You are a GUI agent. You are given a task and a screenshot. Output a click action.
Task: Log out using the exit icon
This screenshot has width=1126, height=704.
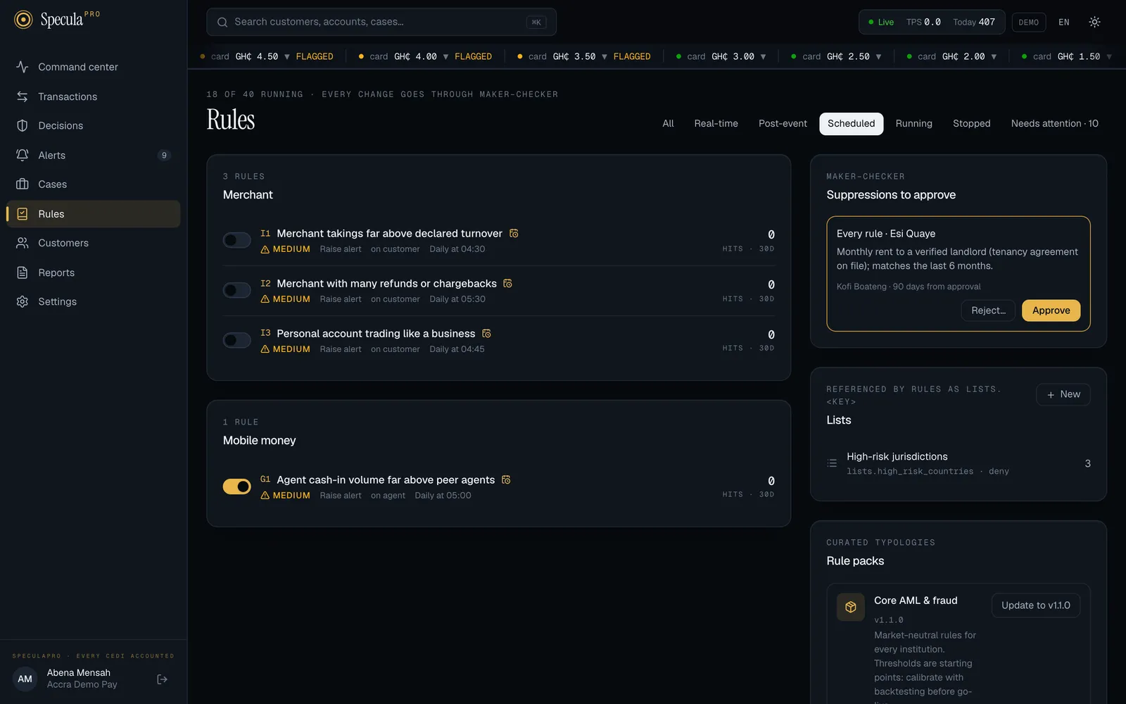162,679
